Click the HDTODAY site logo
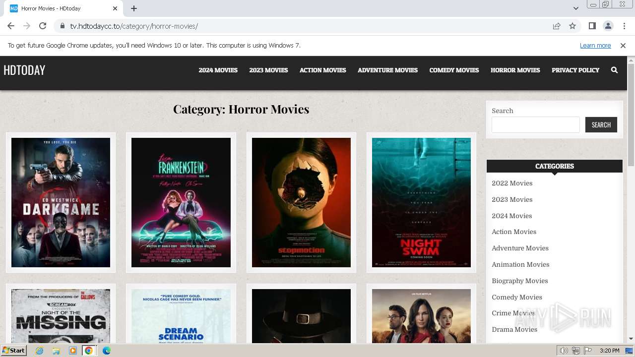Screen dimensions: 635x357 24,70
